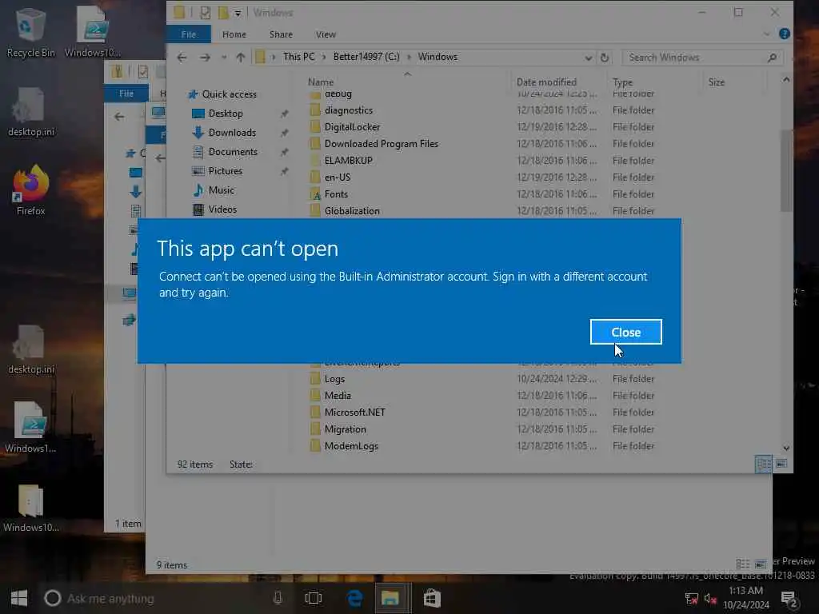Screen dimensions: 819x614
Task: Open the Action Center notifications icon
Action: click(789, 598)
